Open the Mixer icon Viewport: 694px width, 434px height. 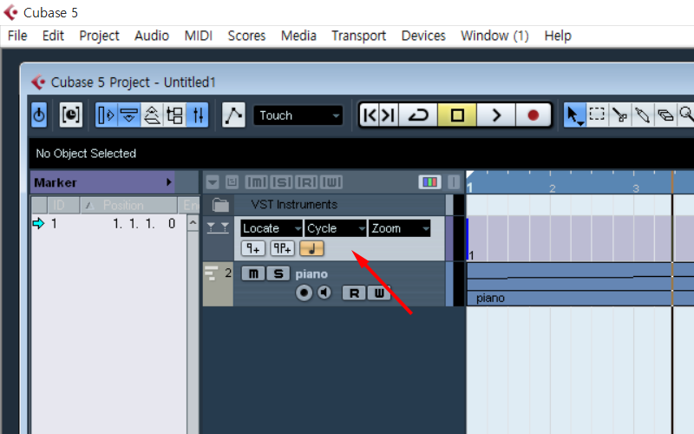tap(198, 115)
